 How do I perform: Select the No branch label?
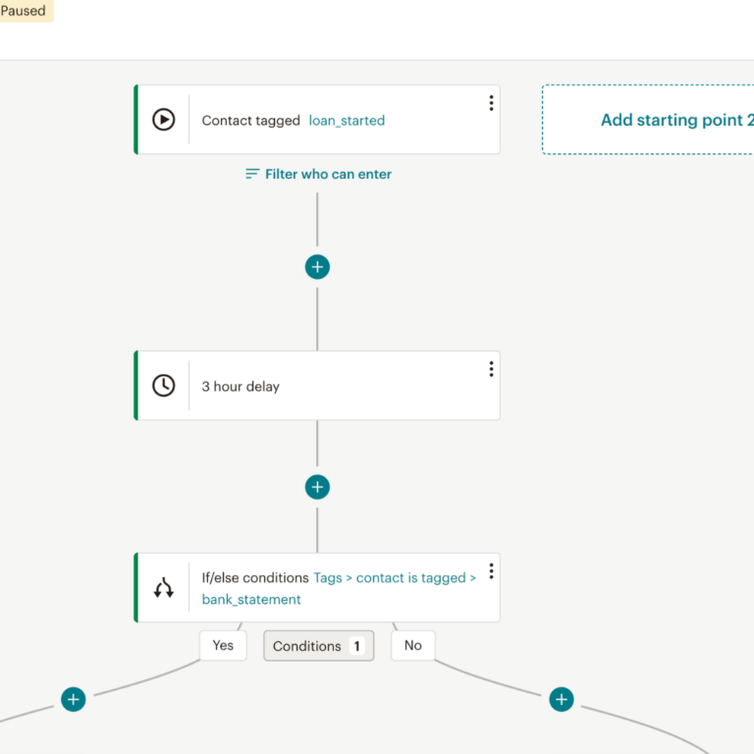click(412, 645)
